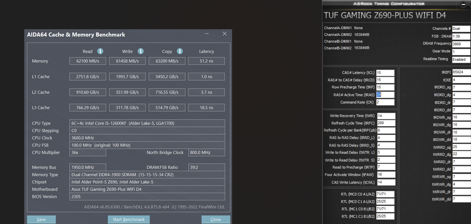
Task: Minimize the ASRock Timing Configurator window
Action: click(x=463, y=4)
